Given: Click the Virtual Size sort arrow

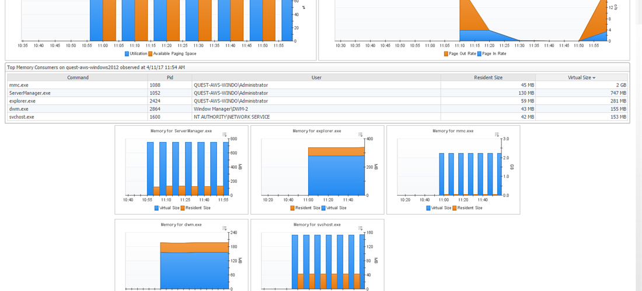Looking at the screenshot, I should (x=594, y=77).
